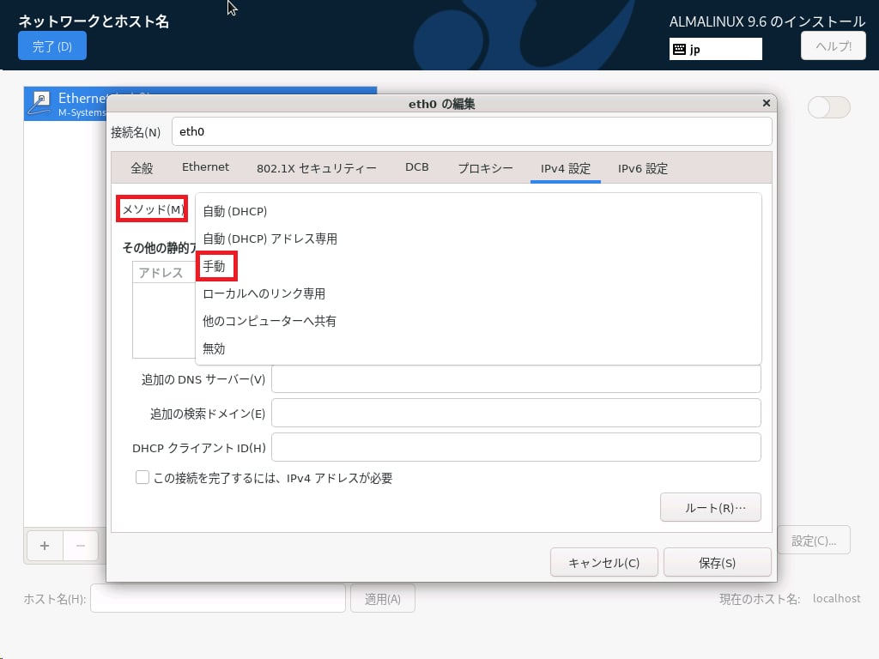Choose 自動 (DHCP) method option
Viewport: 879px width, 659px height.
point(235,211)
